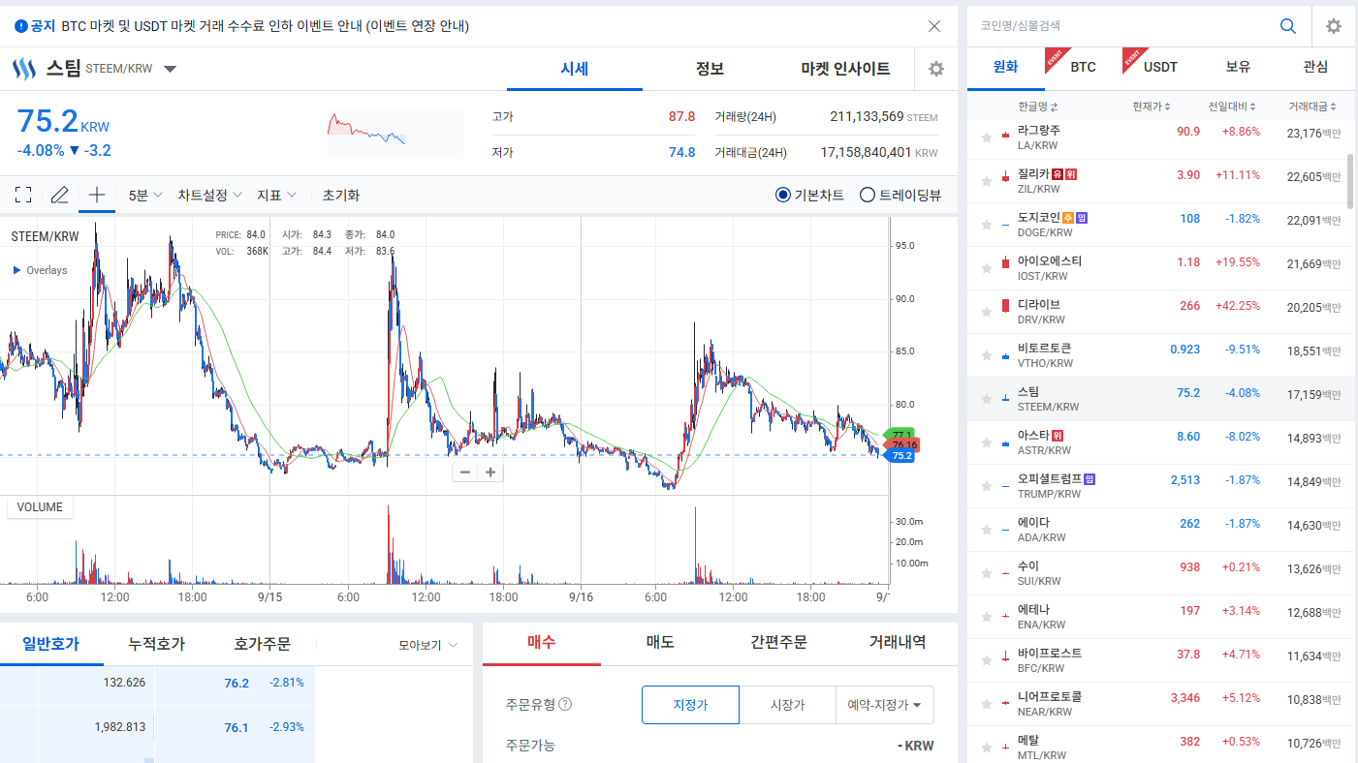This screenshot has height=763, width=1358.
Task: Click the coin search magnifier icon
Action: click(x=1288, y=26)
